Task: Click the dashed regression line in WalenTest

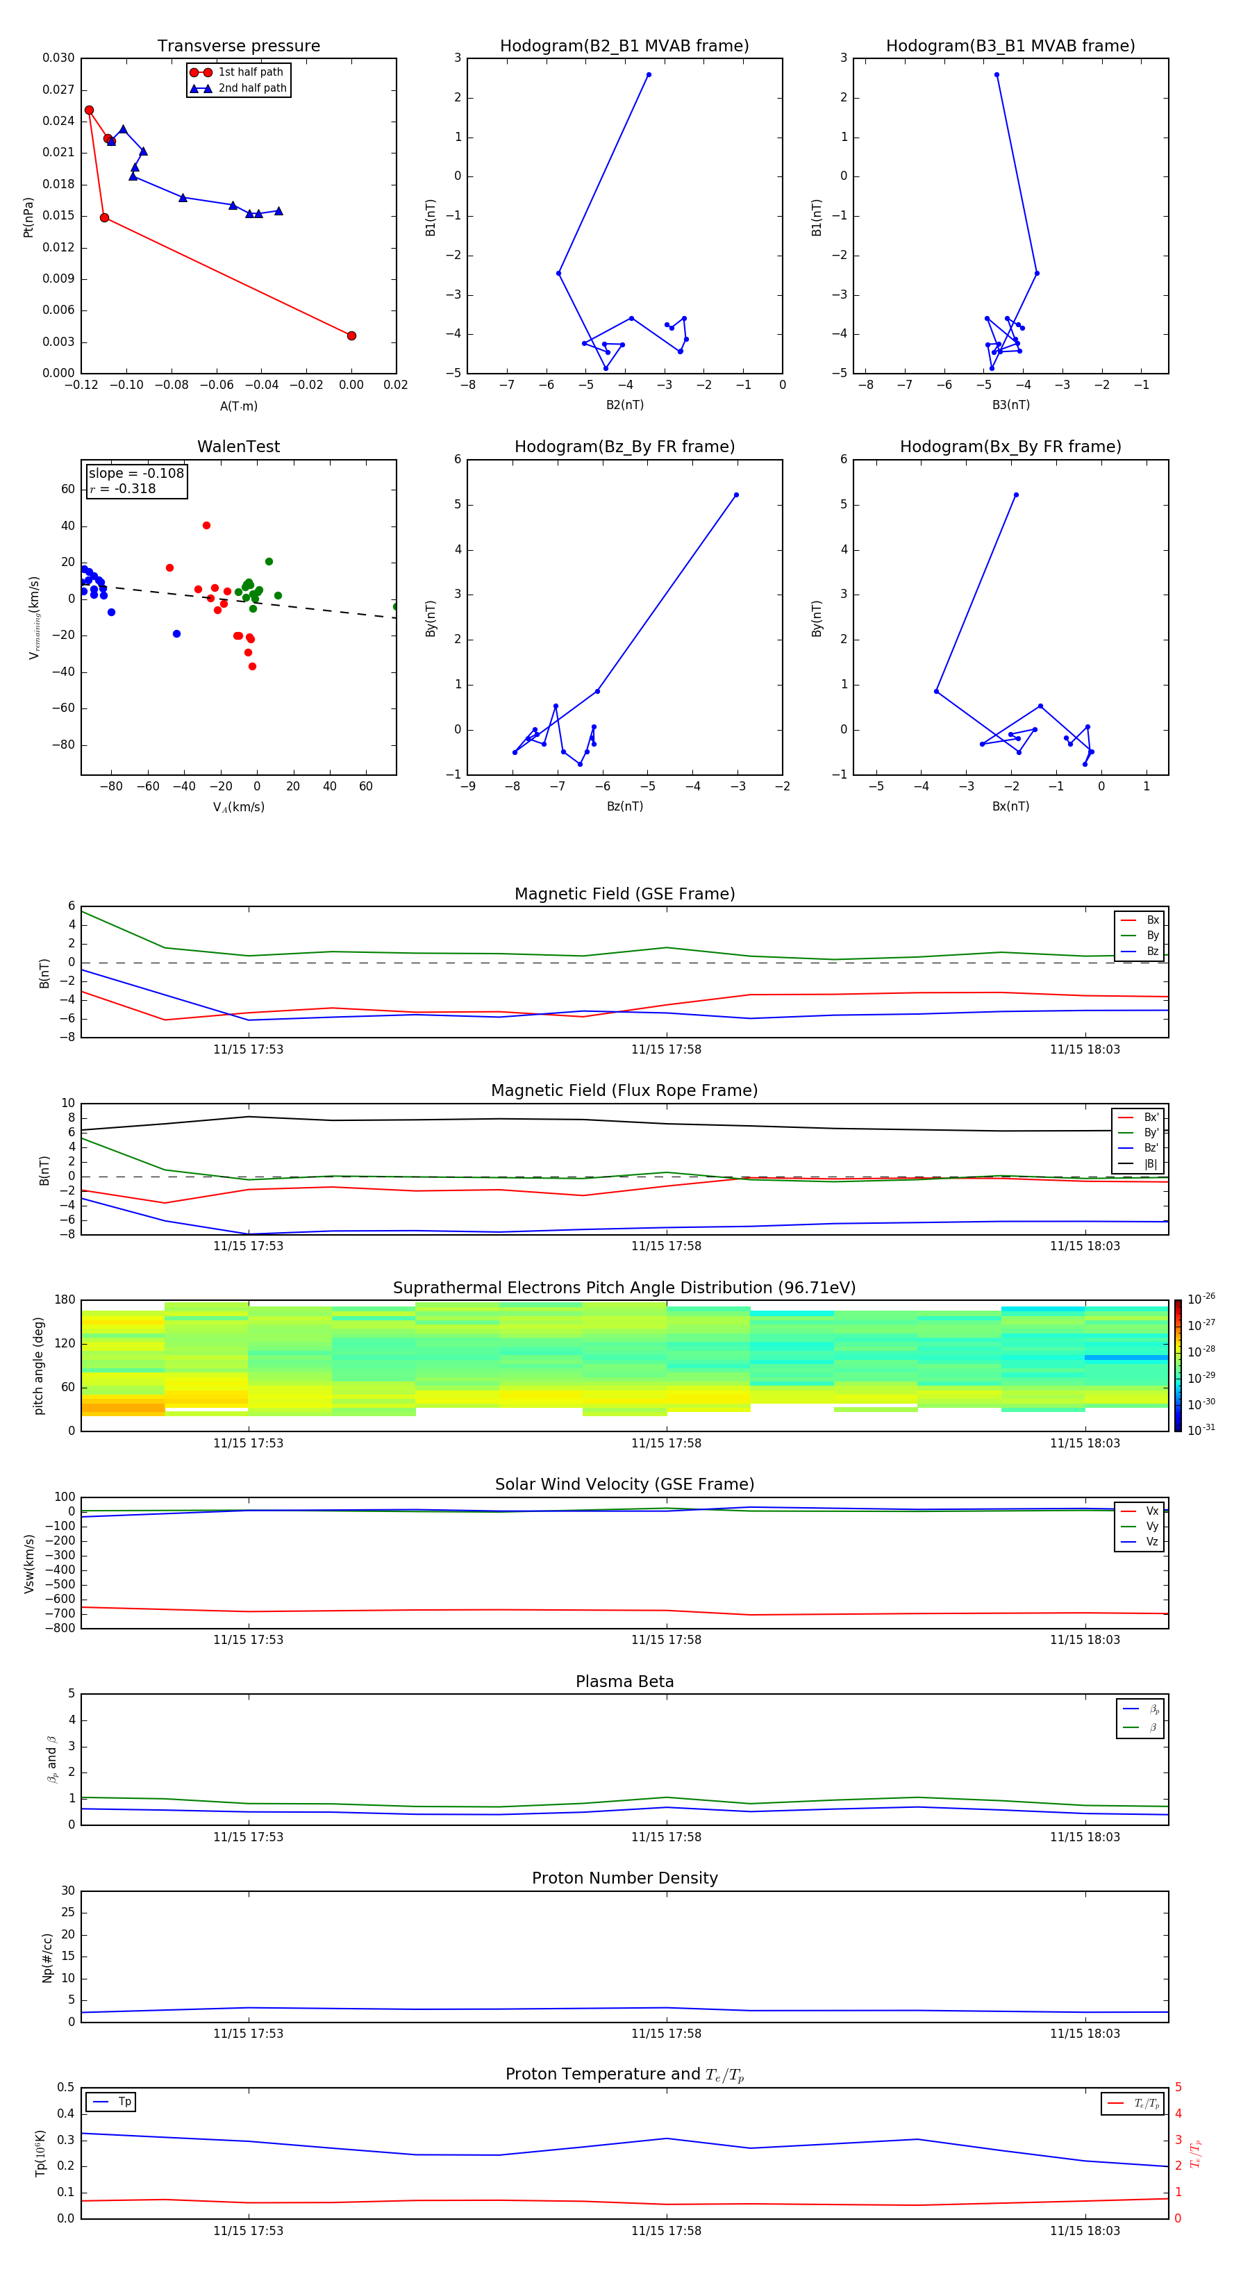Action: (x=238, y=601)
